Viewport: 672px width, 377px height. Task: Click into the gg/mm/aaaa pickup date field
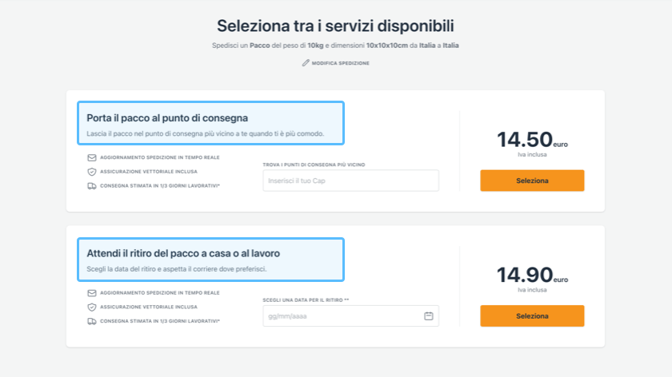click(340, 316)
